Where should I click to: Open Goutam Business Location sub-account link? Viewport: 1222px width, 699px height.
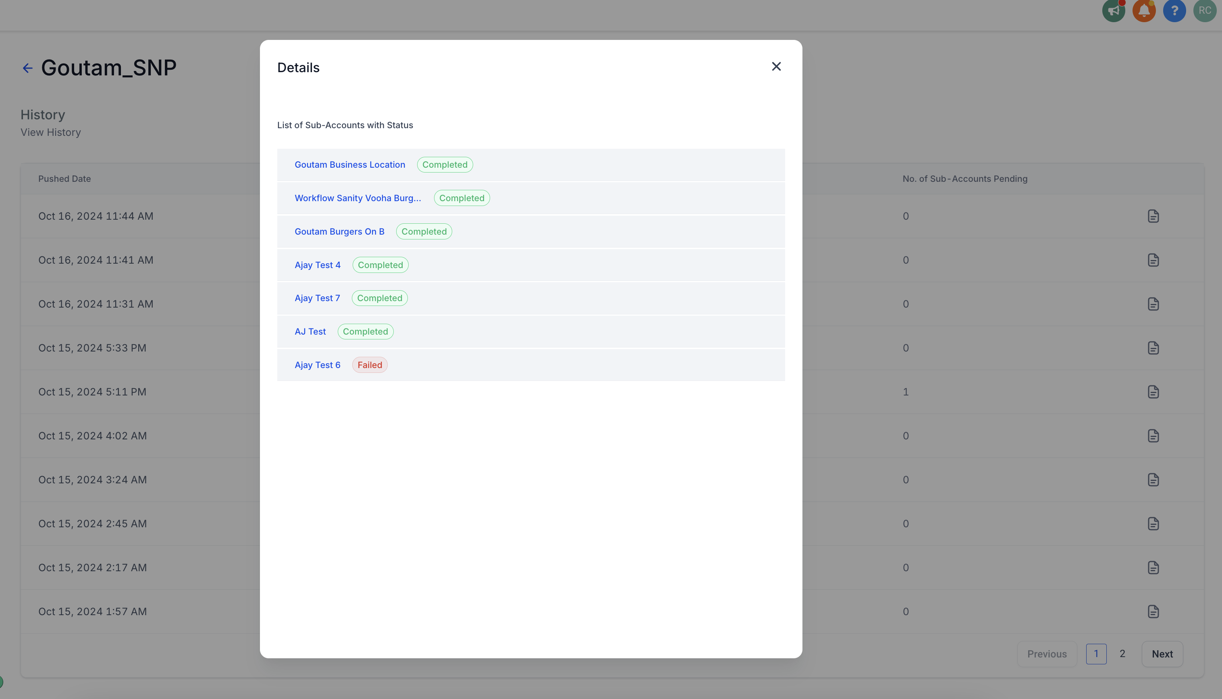[x=349, y=164]
